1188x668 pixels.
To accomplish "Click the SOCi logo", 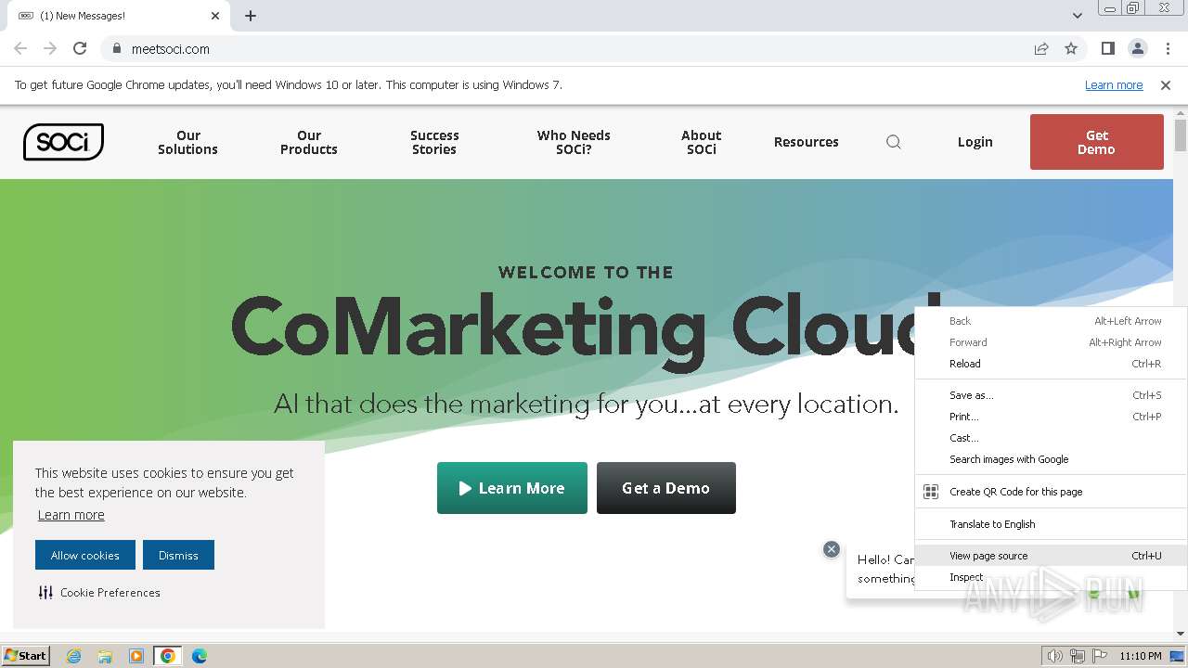I will pos(63,142).
